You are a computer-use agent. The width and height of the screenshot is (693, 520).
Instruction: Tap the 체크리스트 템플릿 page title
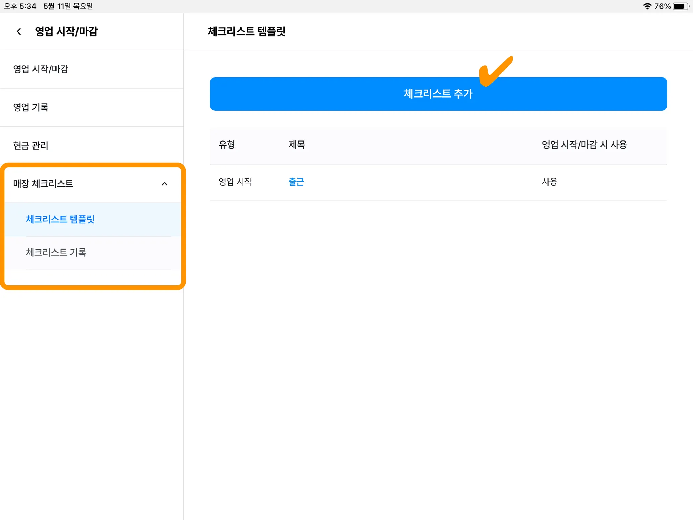coord(247,31)
